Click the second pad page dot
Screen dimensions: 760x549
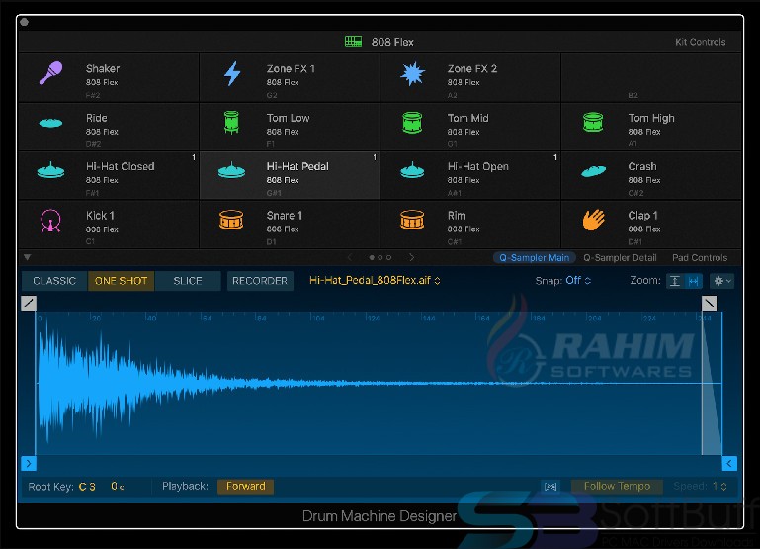[380, 257]
